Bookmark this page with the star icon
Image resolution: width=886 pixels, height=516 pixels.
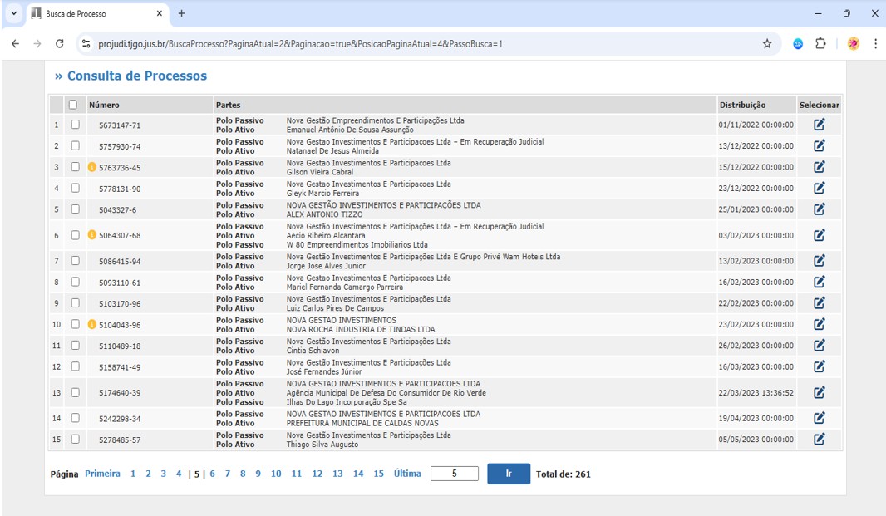click(766, 44)
